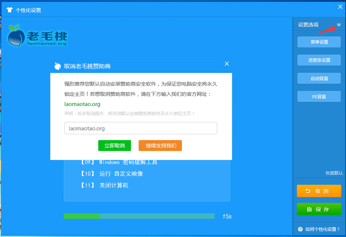Click the laomaotao.org input field

(140, 128)
